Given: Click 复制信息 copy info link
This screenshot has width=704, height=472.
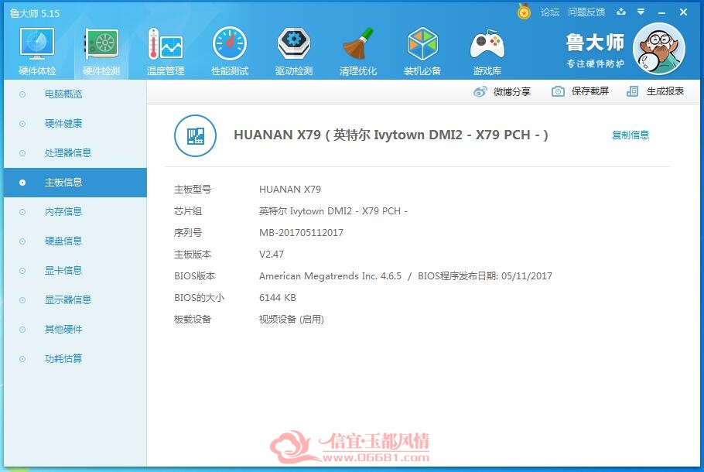Looking at the screenshot, I should tap(630, 135).
